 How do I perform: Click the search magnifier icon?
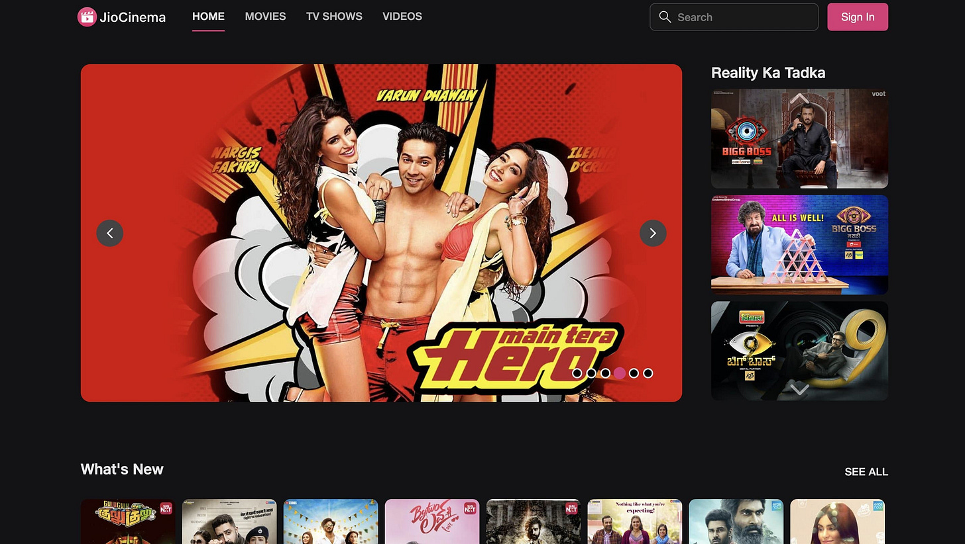click(x=665, y=17)
